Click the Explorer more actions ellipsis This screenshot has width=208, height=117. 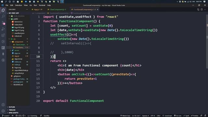point(27,9)
